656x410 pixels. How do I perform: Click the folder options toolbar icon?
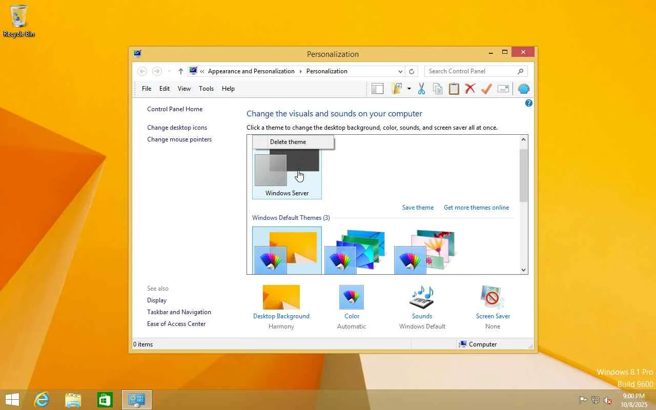(397, 89)
